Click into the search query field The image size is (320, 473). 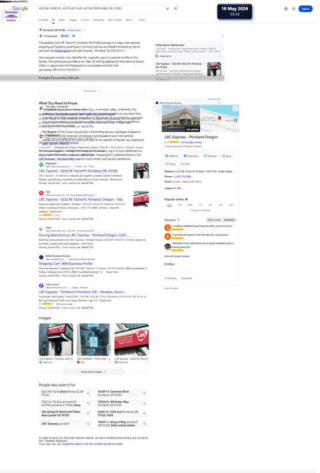pos(101,8)
